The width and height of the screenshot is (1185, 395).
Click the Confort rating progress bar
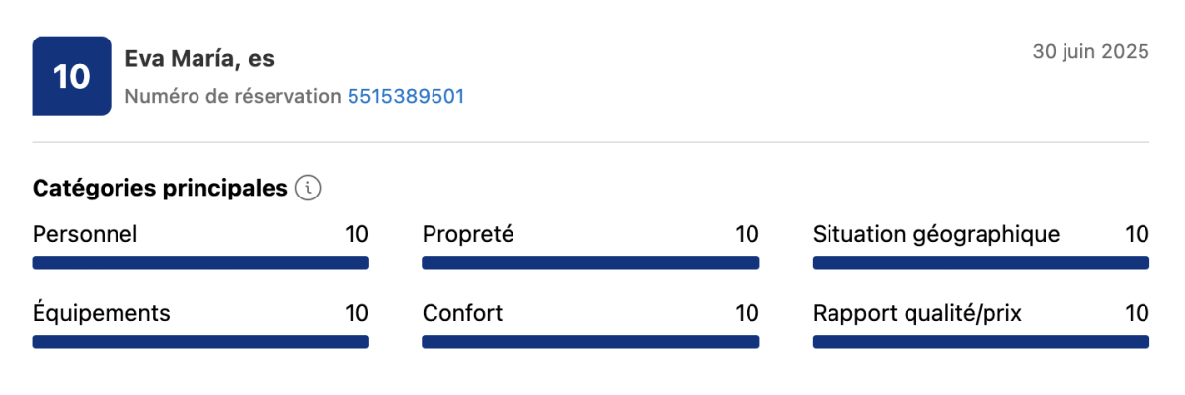tap(591, 342)
